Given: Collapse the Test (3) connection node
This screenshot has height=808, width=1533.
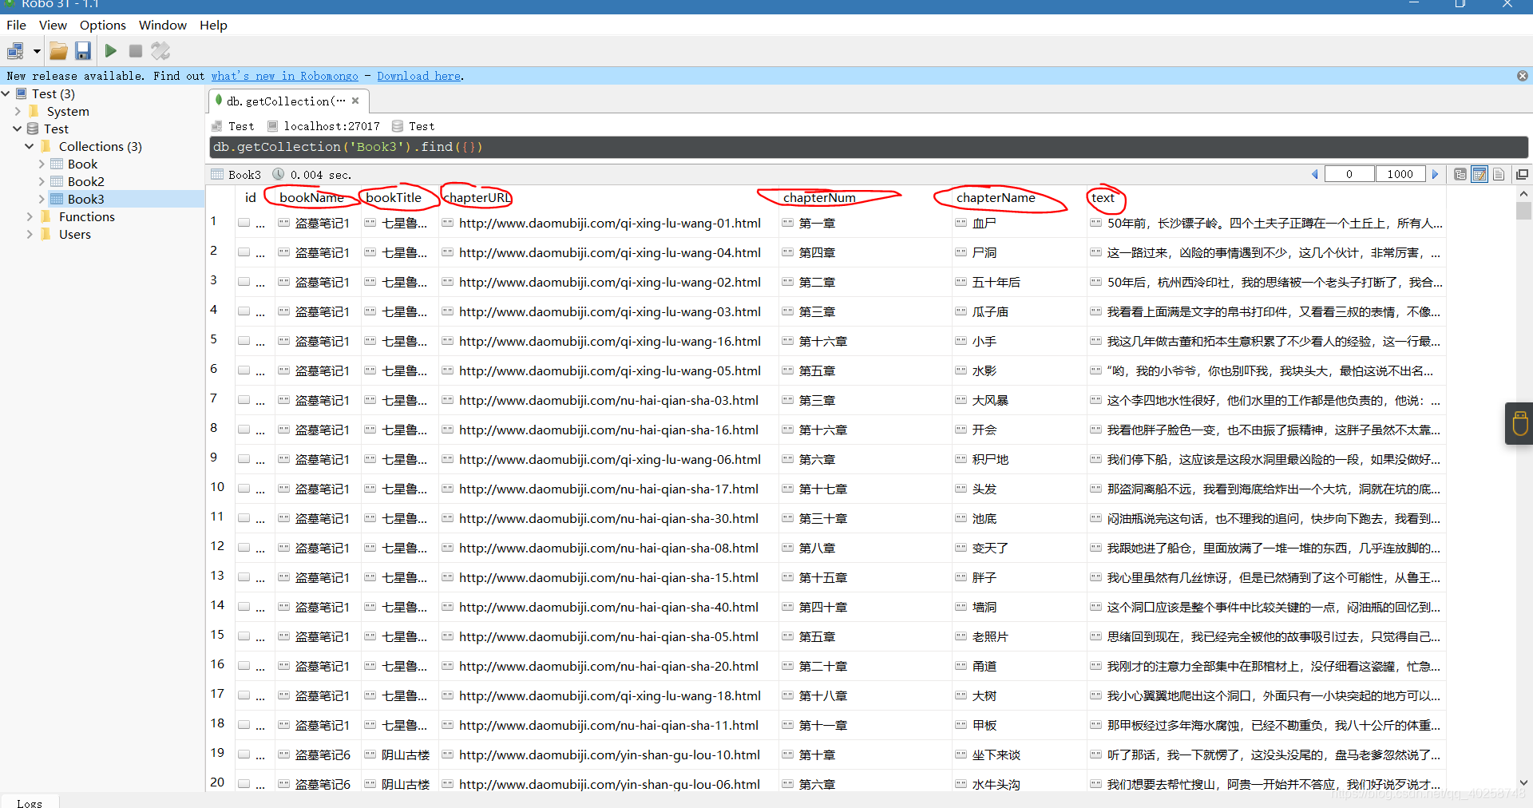Looking at the screenshot, I should pyautogui.click(x=6, y=93).
